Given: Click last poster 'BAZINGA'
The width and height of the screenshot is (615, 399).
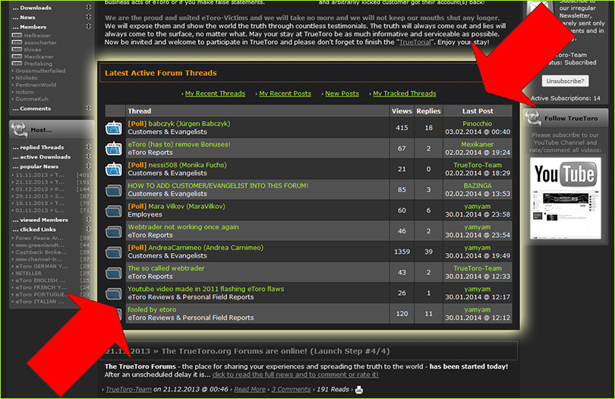Looking at the screenshot, I should coord(478,185).
